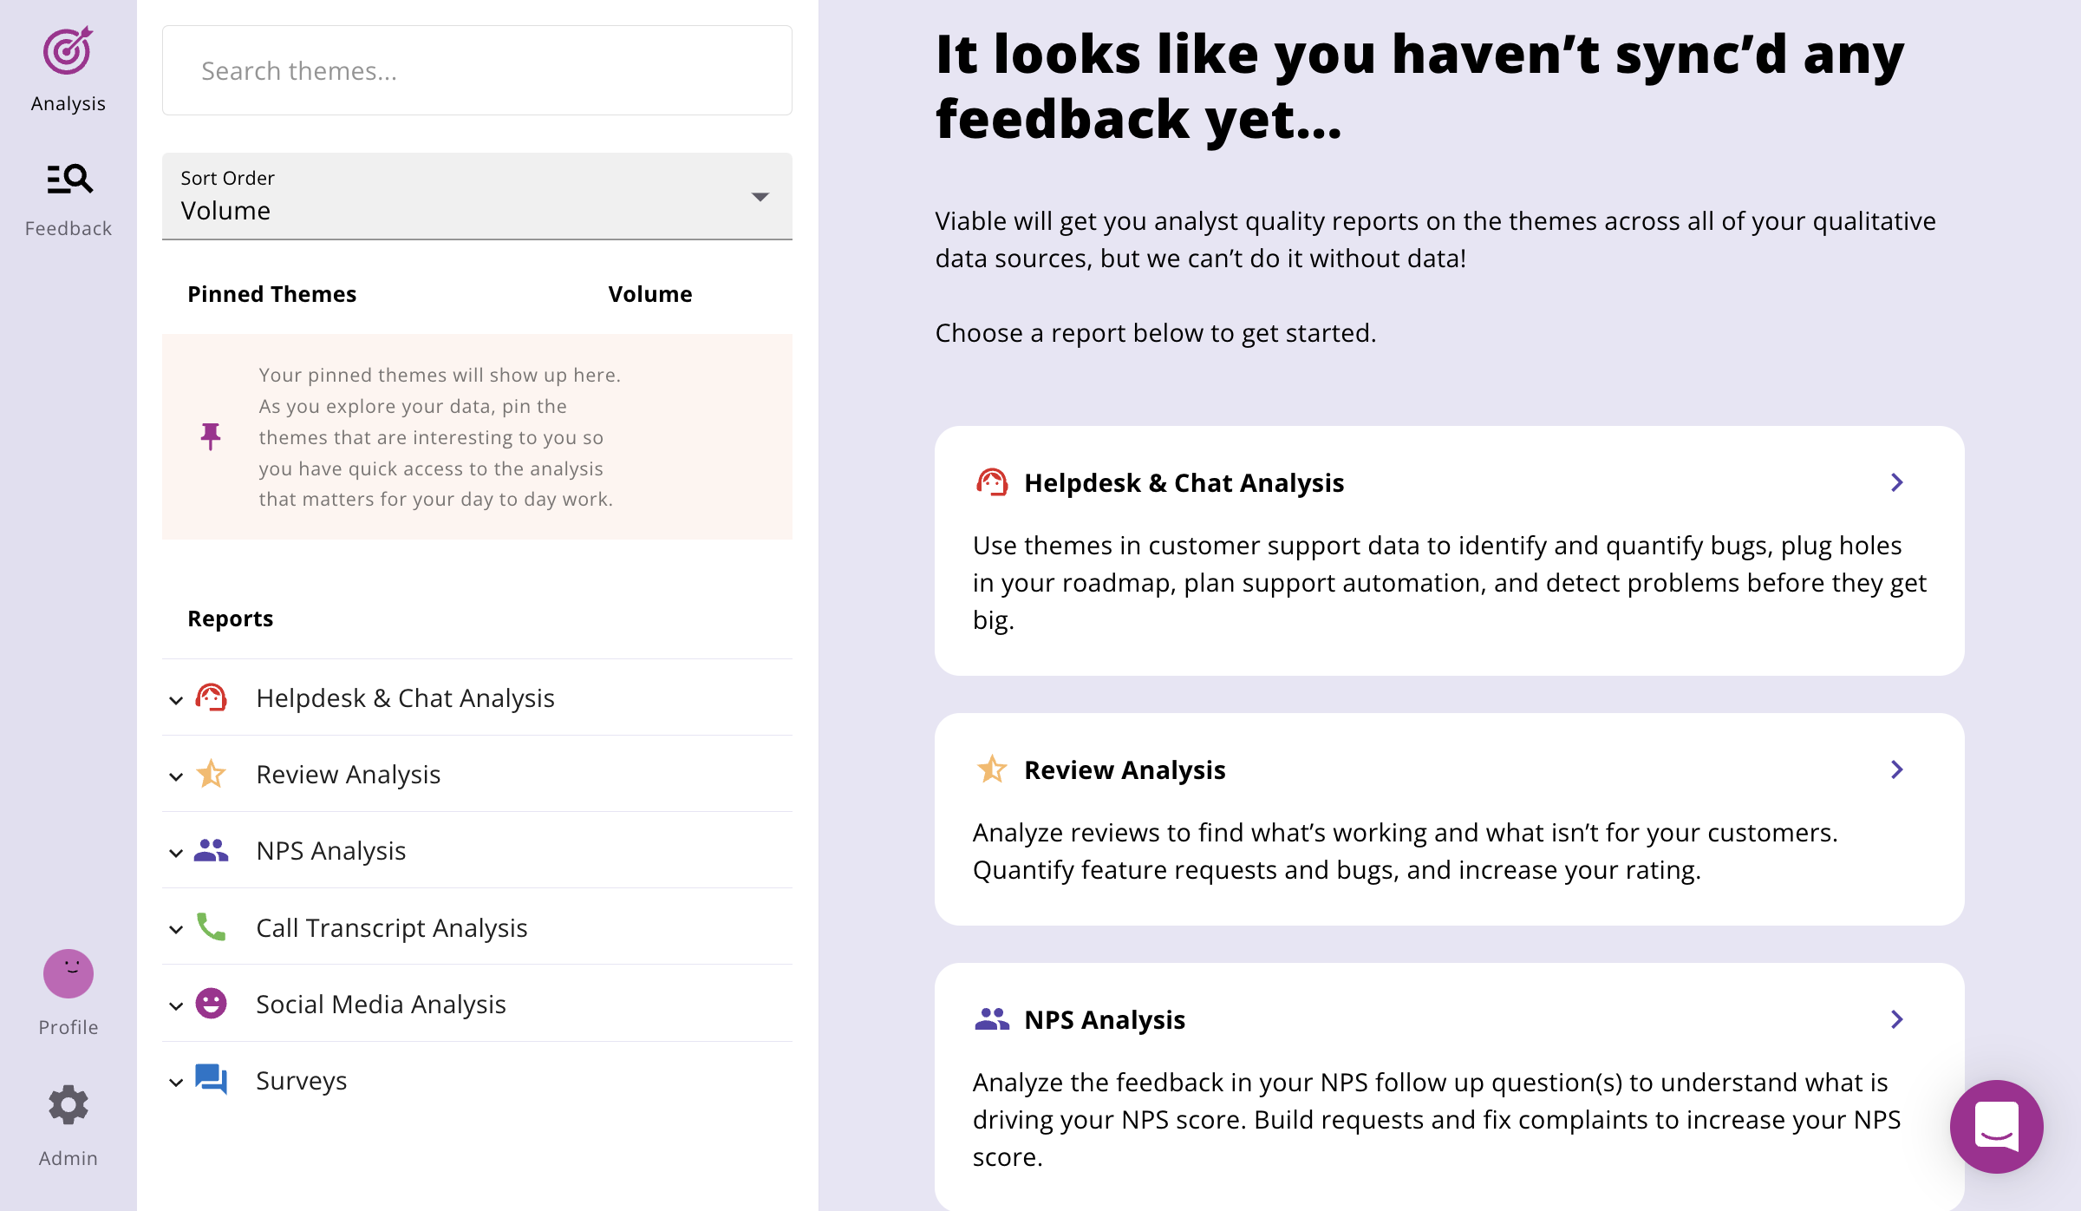Open the Analysis target icon in sidebar
Image resolution: width=2081 pixels, height=1211 pixels.
coord(68,50)
